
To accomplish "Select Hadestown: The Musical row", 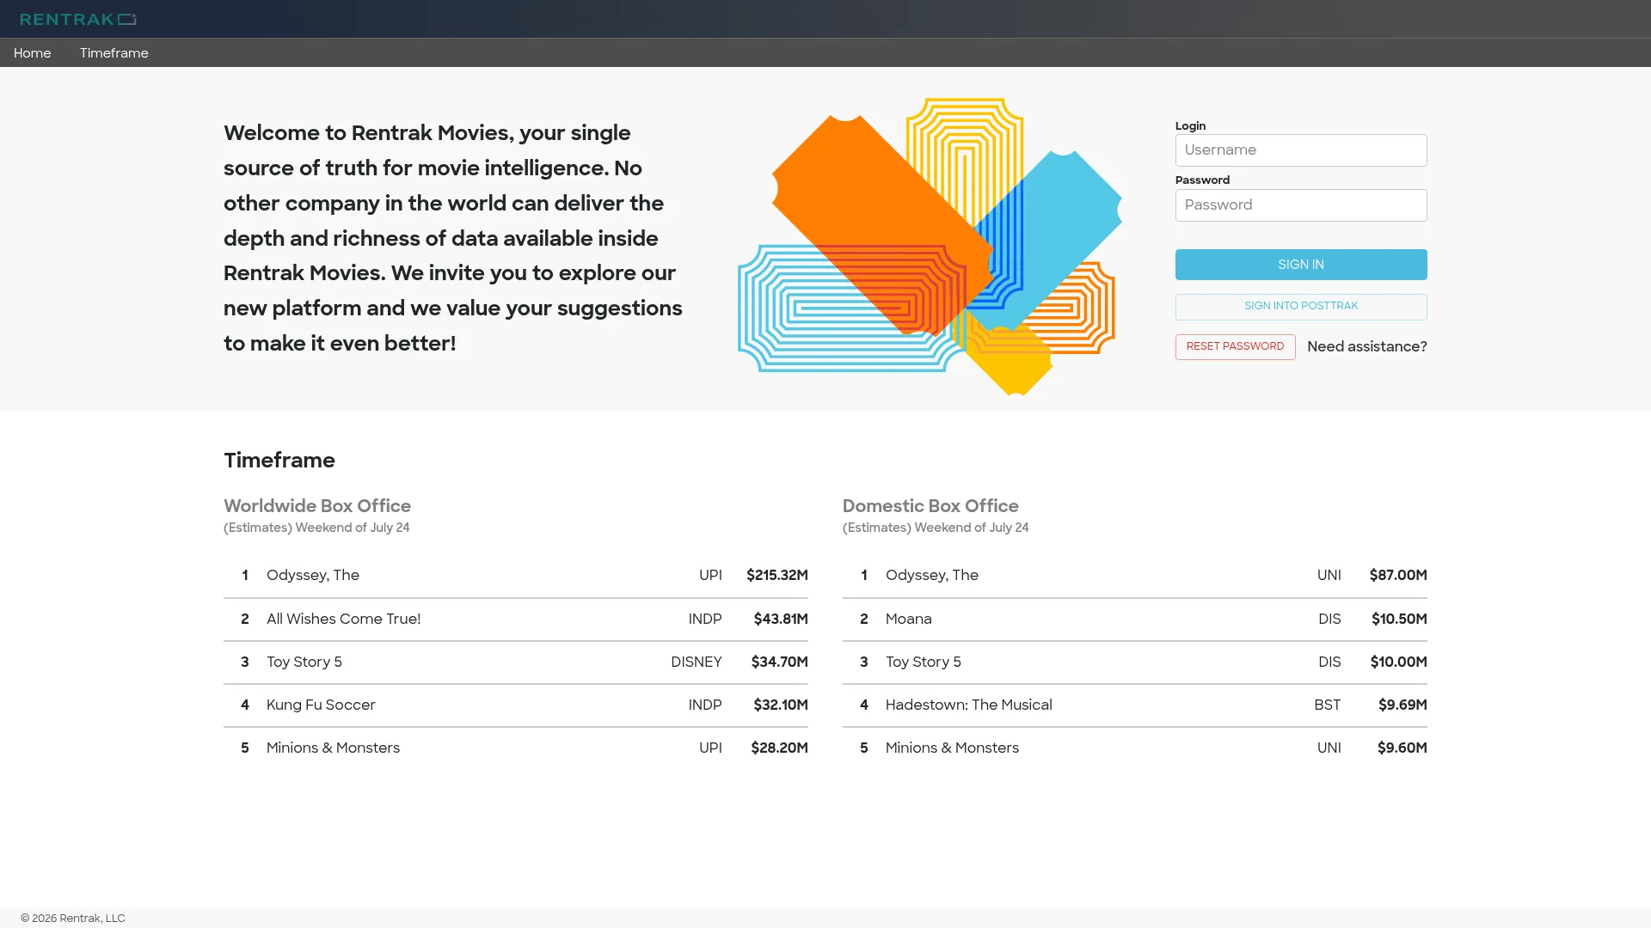I will point(1135,705).
